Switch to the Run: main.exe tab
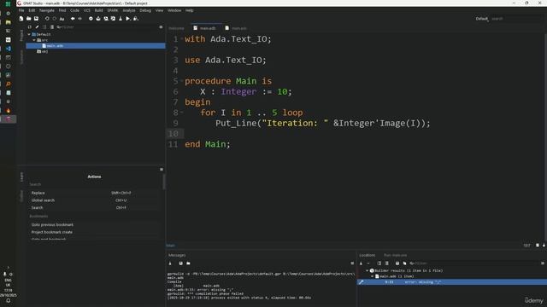The image size is (547, 307). [x=395, y=255]
